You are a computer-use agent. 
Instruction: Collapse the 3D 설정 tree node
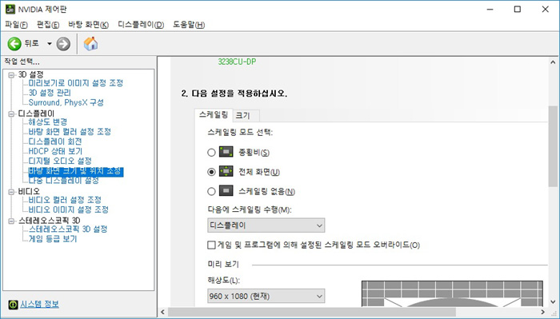[11, 75]
